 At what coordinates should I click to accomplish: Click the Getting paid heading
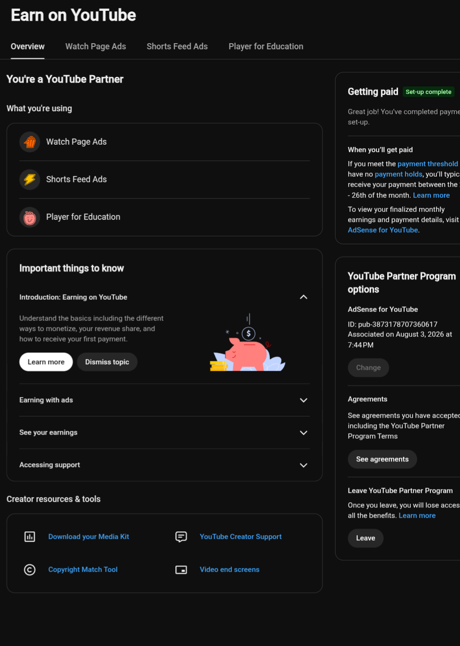tap(373, 92)
